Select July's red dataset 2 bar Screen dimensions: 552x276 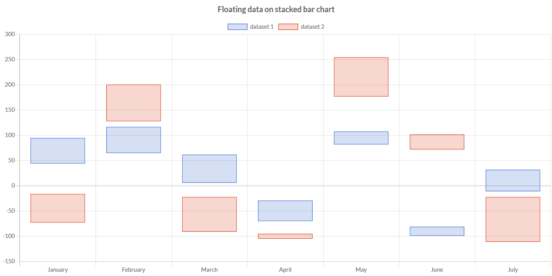(513, 219)
